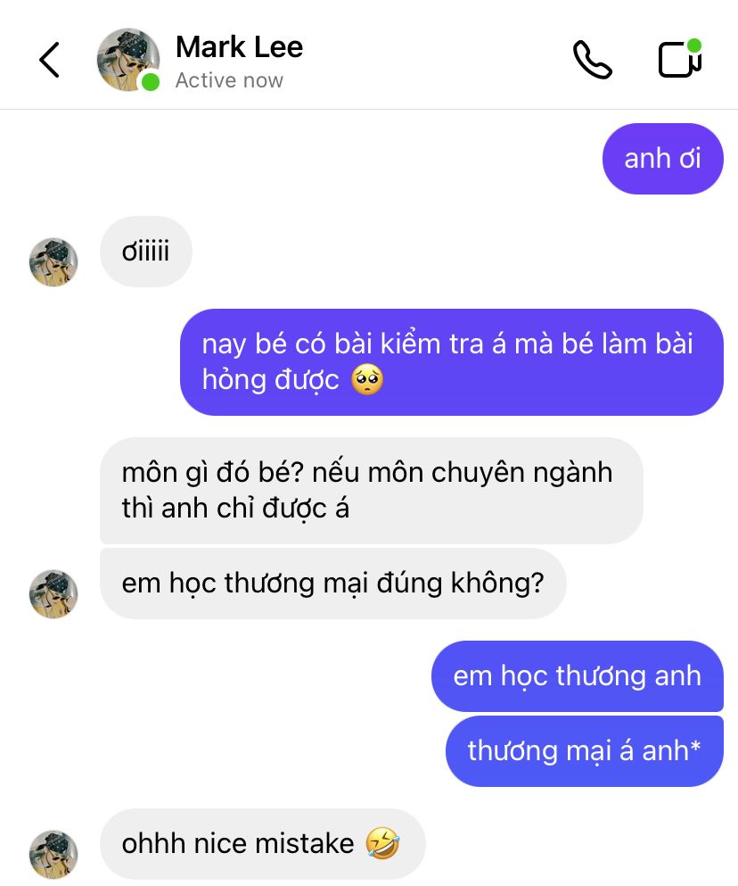Tap the "ohhh nice mistake" message bubble
The height and width of the screenshot is (886, 738).
coord(263,844)
